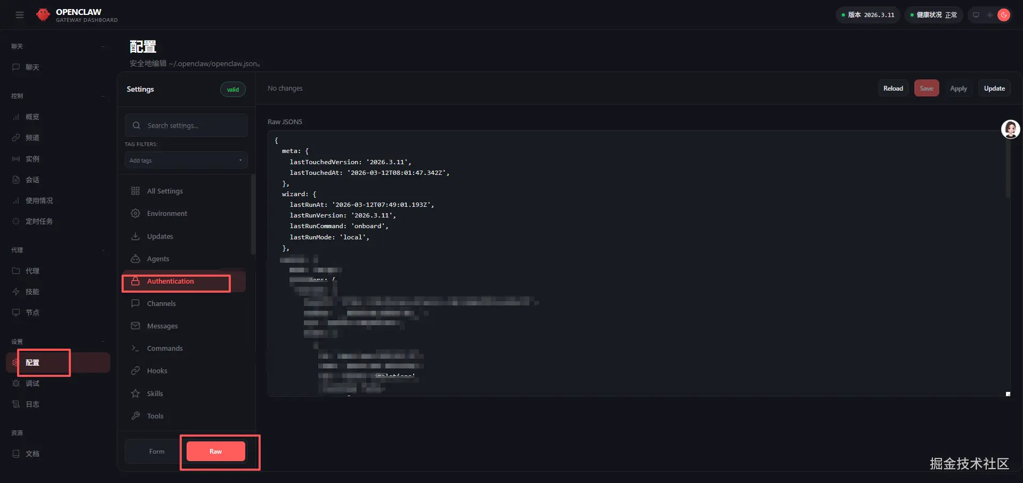Select the system monitor theme option
1023x483 pixels.
pyautogui.click(x=976, y=15)
